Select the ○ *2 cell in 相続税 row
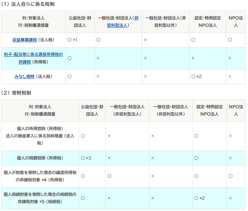The width and height of the screenshot is (248, 211). coord(199,198)
